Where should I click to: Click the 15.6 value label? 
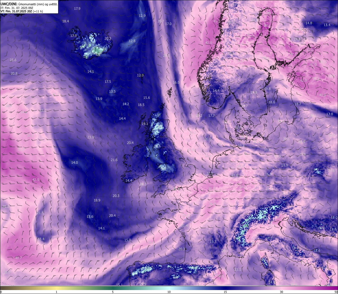click(x=147, y=98)
